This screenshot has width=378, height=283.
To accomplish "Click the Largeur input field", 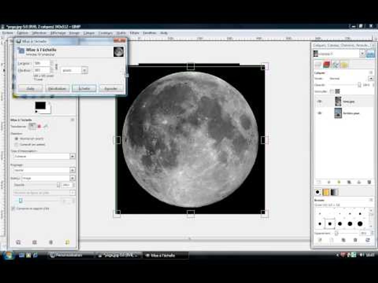I will pos(42,63).
